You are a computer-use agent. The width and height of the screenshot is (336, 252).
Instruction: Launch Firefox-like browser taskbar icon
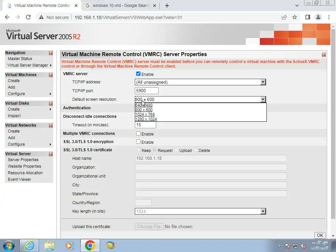110,245
